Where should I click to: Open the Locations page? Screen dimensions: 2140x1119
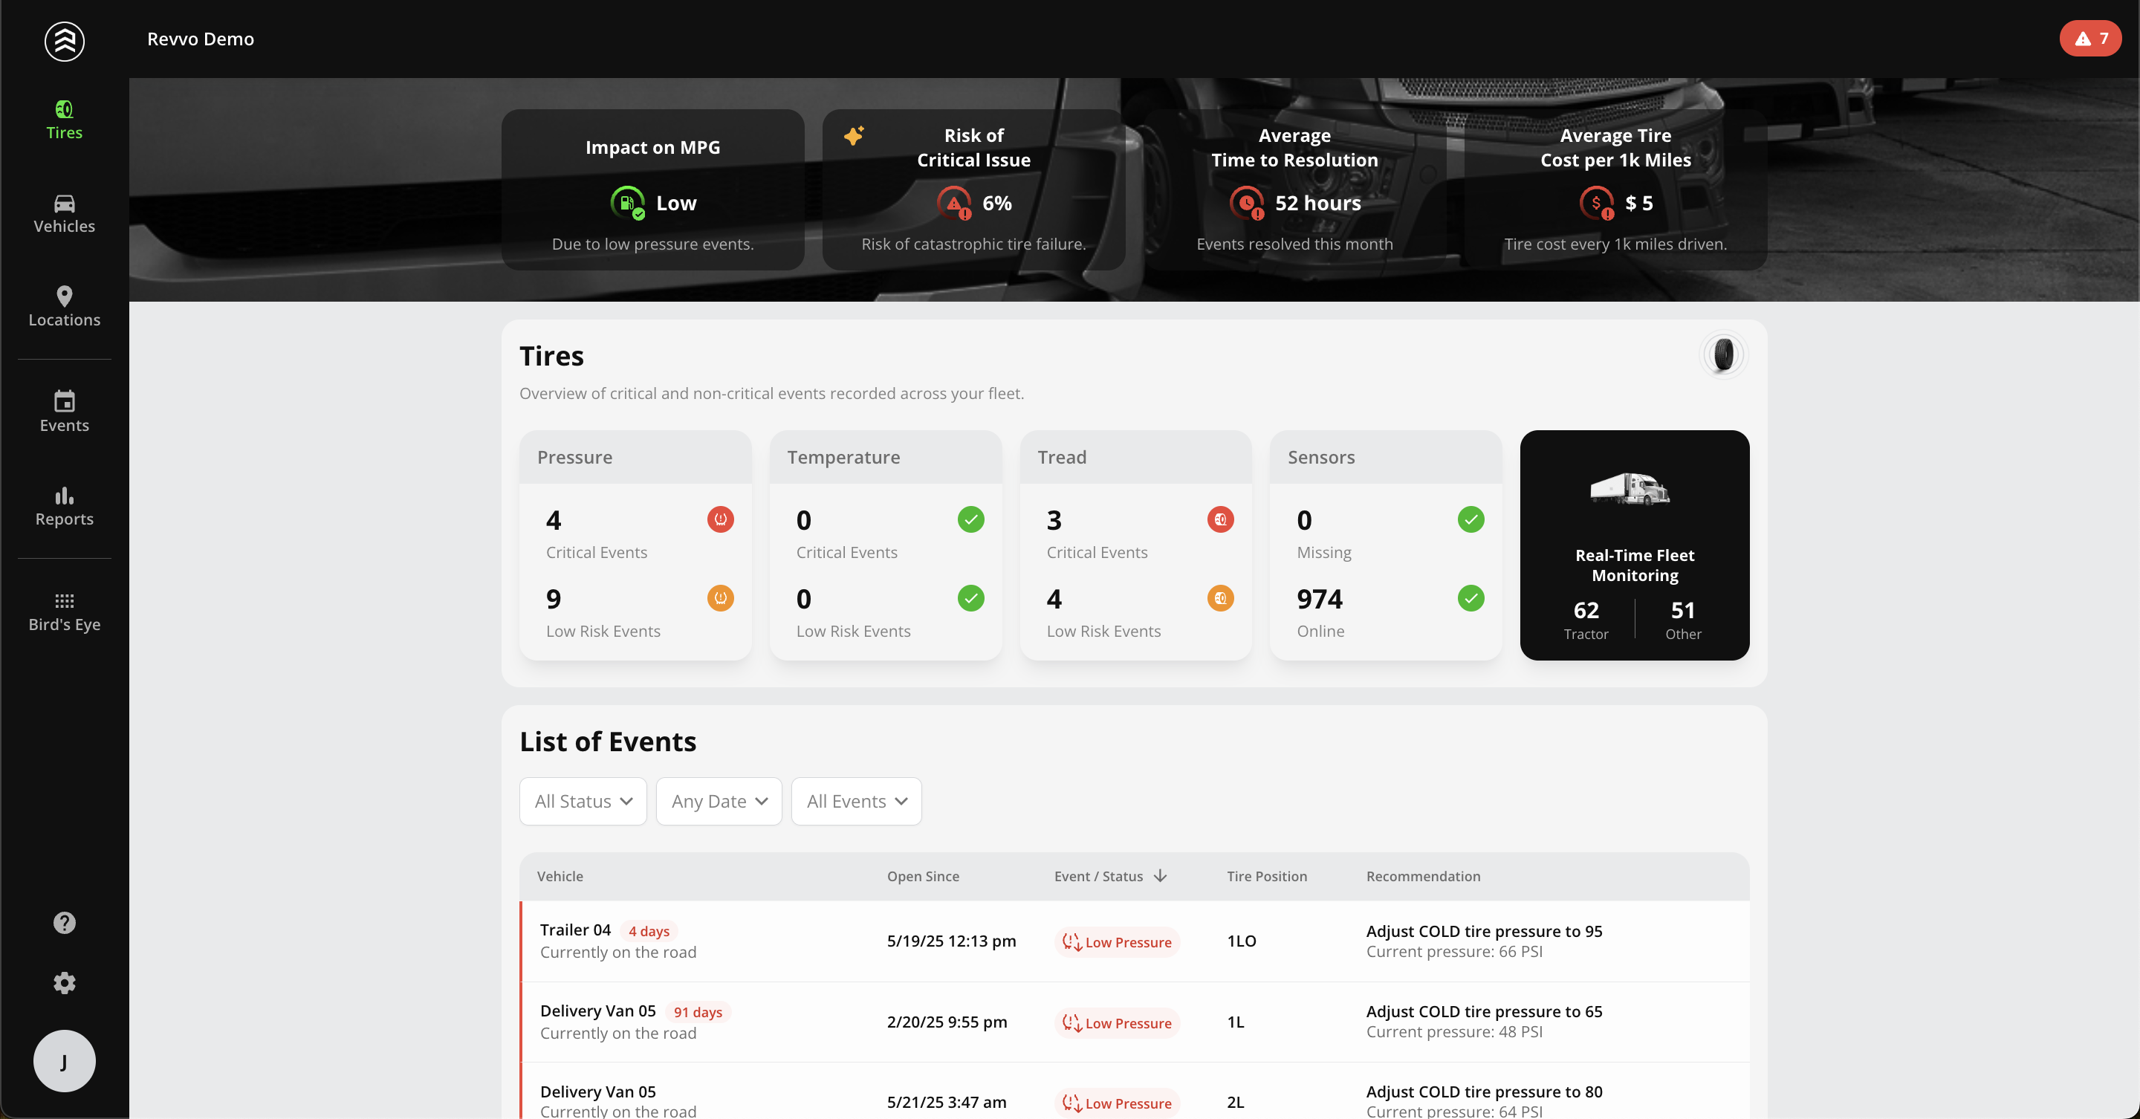[64, 307]
